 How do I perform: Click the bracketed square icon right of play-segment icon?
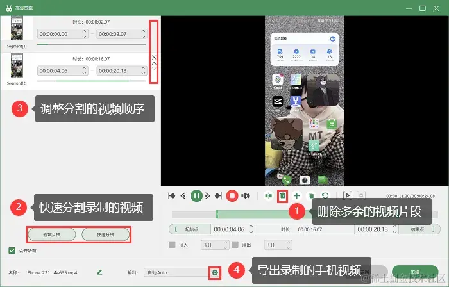(361, 195)
